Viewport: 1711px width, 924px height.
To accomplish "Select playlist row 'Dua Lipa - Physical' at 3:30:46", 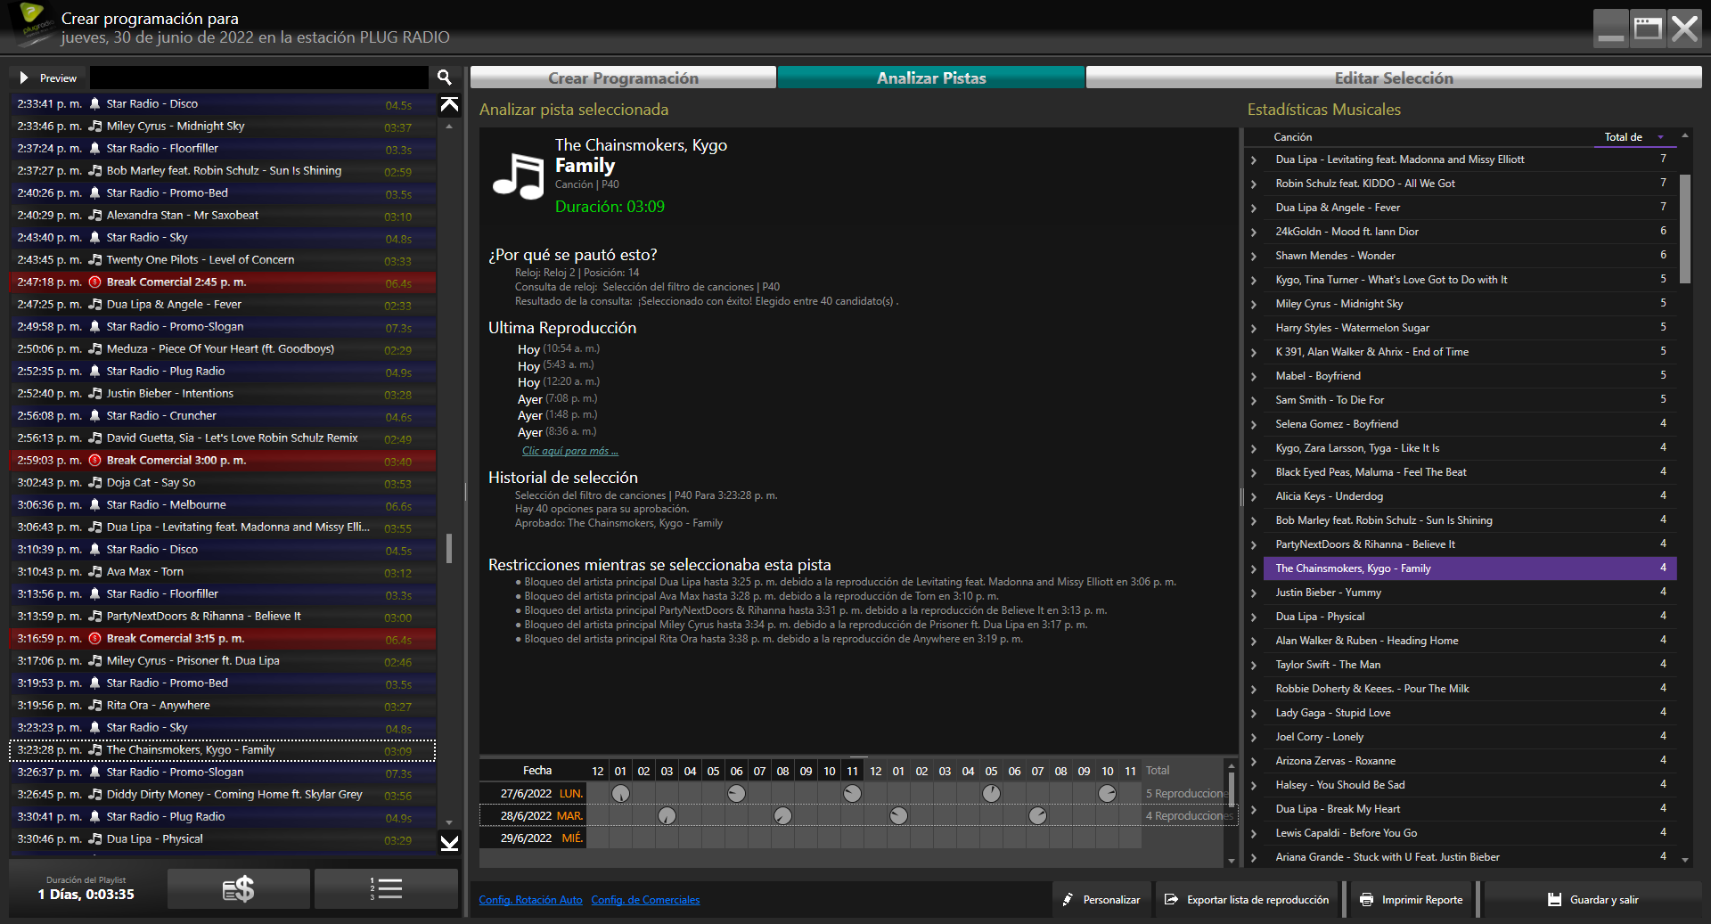I will (223, 839).
